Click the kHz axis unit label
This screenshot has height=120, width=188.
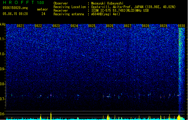tap(3, 24)
